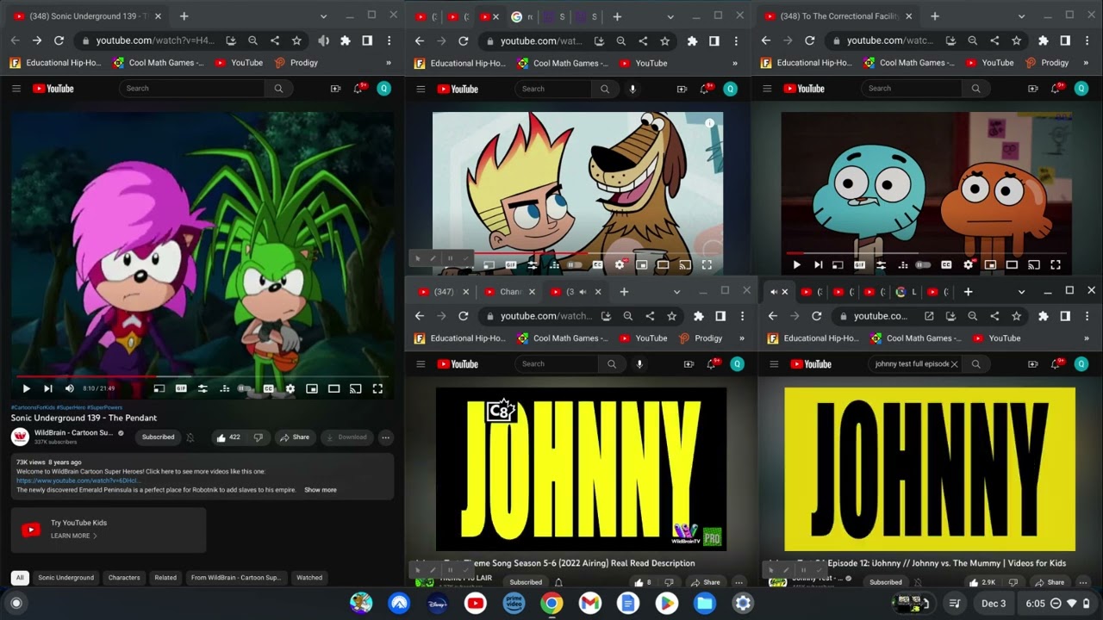Cast the Sonic Underground video
Screen dimensions: 1103x620
[355, 388]
